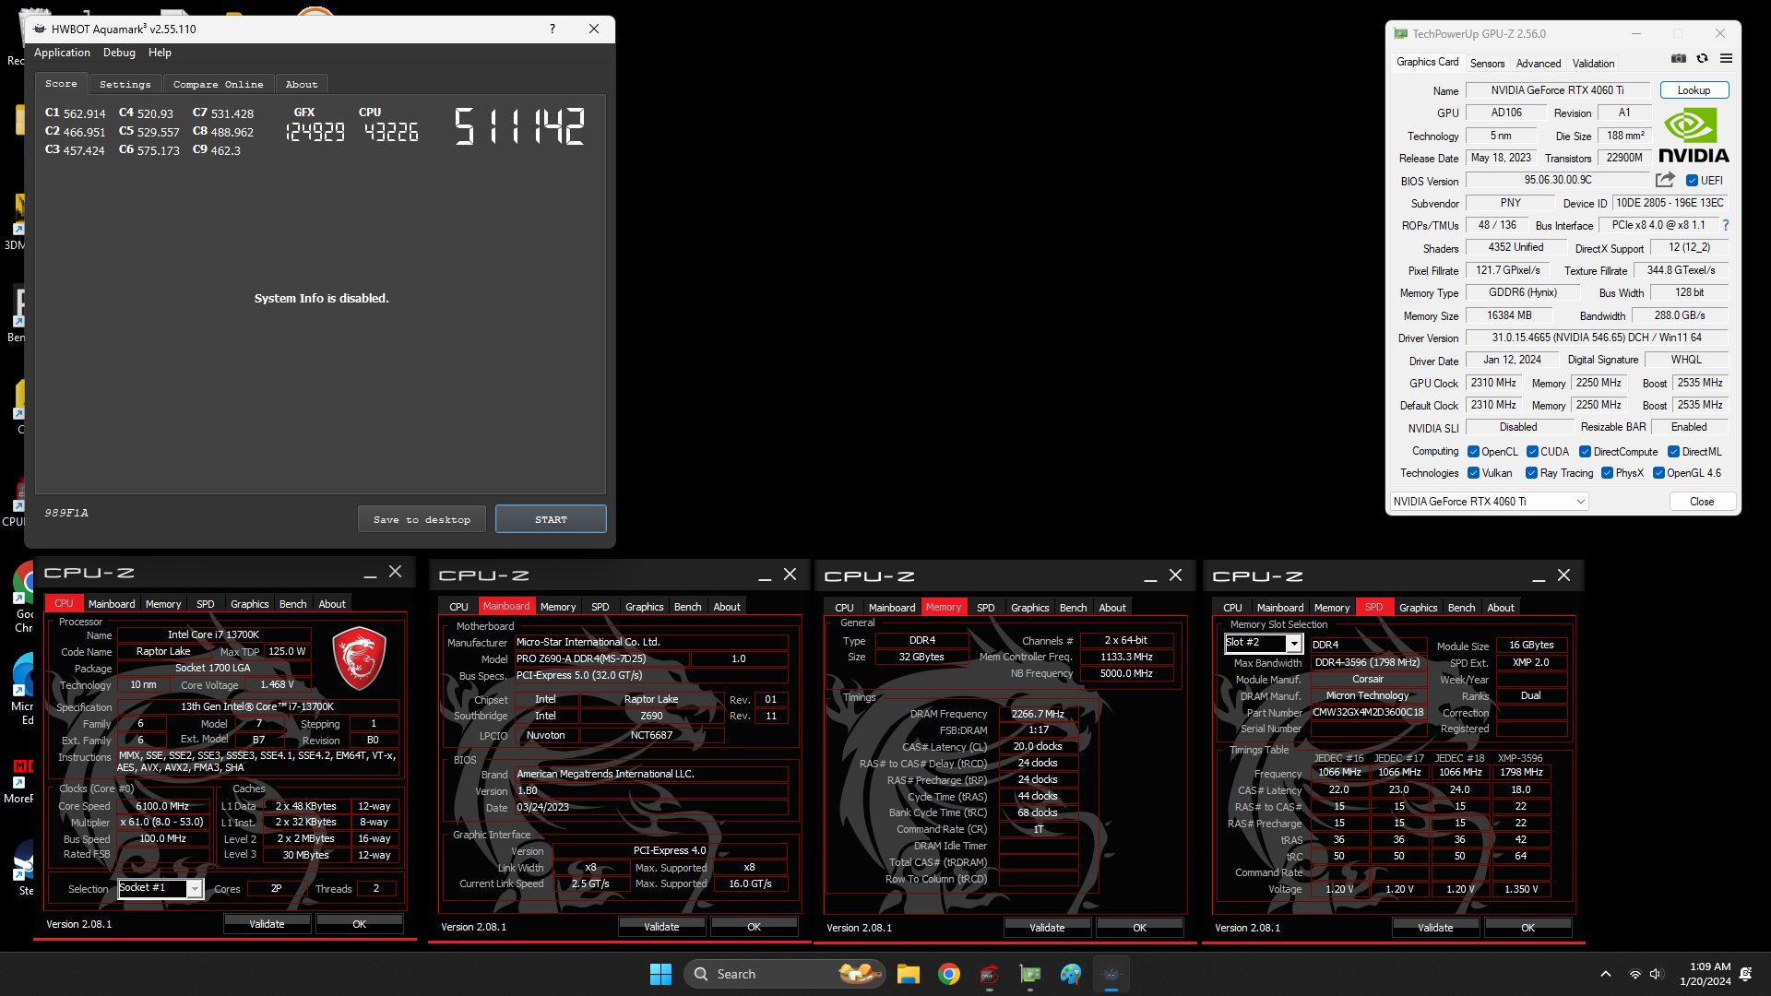Open the Application menu in HWBOT Aquamark

(62, 53)
